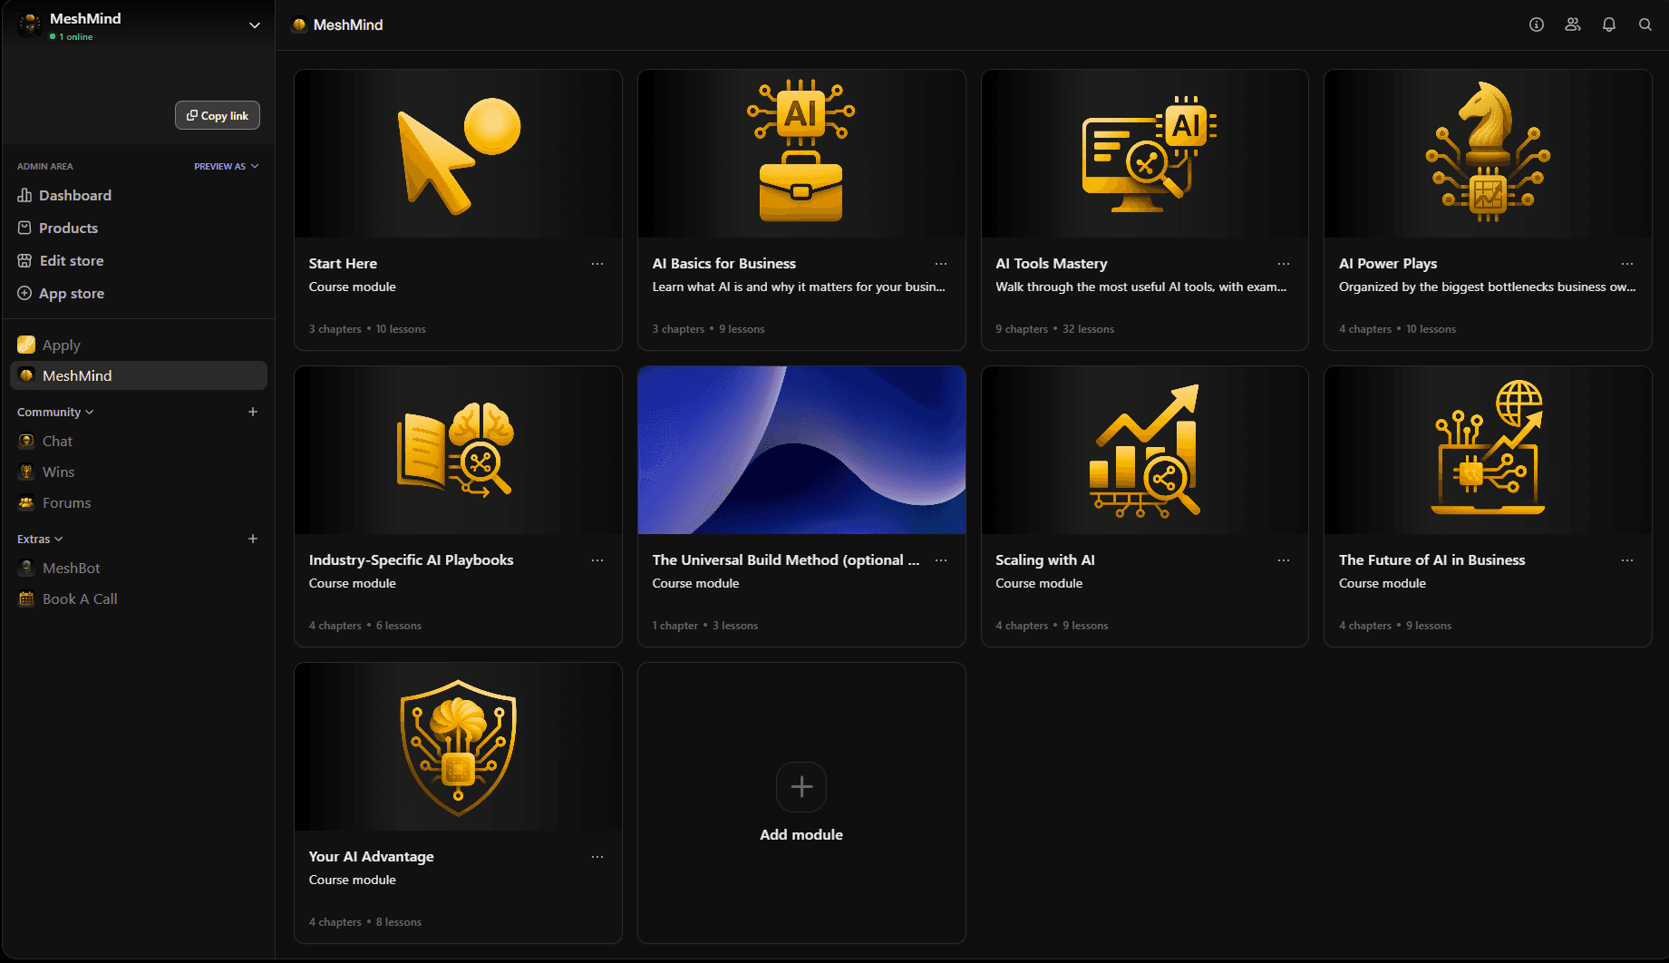1669x963 pixels.
Task: Open options menu for The Future of AI in Business
Action: point(1627,560)
